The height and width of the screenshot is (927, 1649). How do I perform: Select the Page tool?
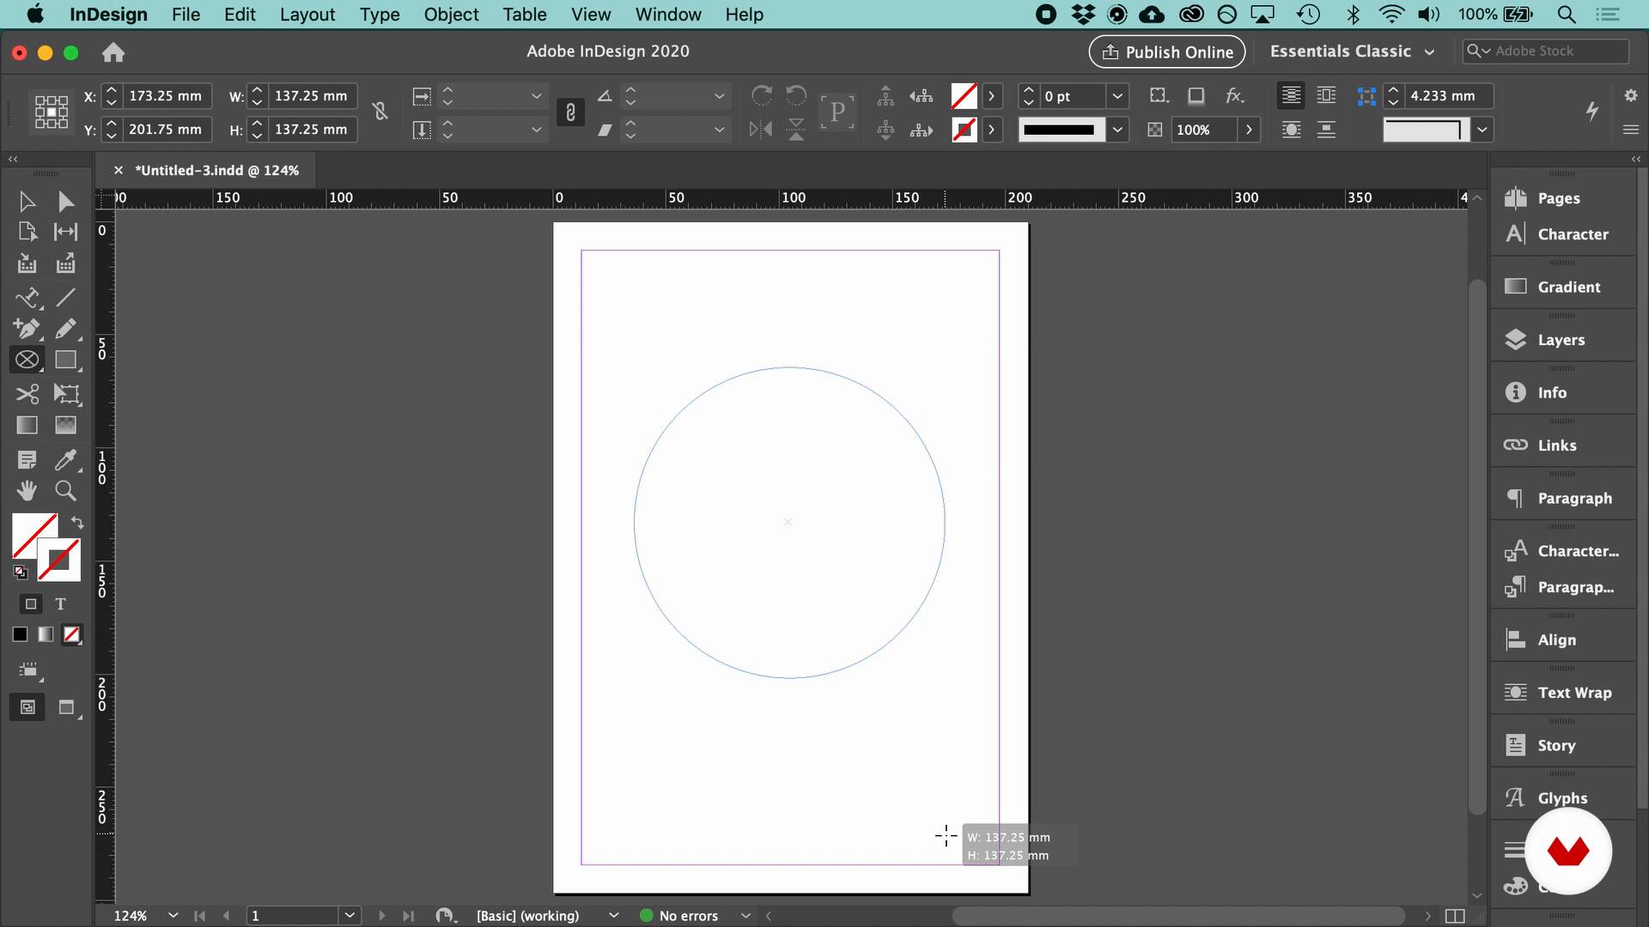point(27,232)
